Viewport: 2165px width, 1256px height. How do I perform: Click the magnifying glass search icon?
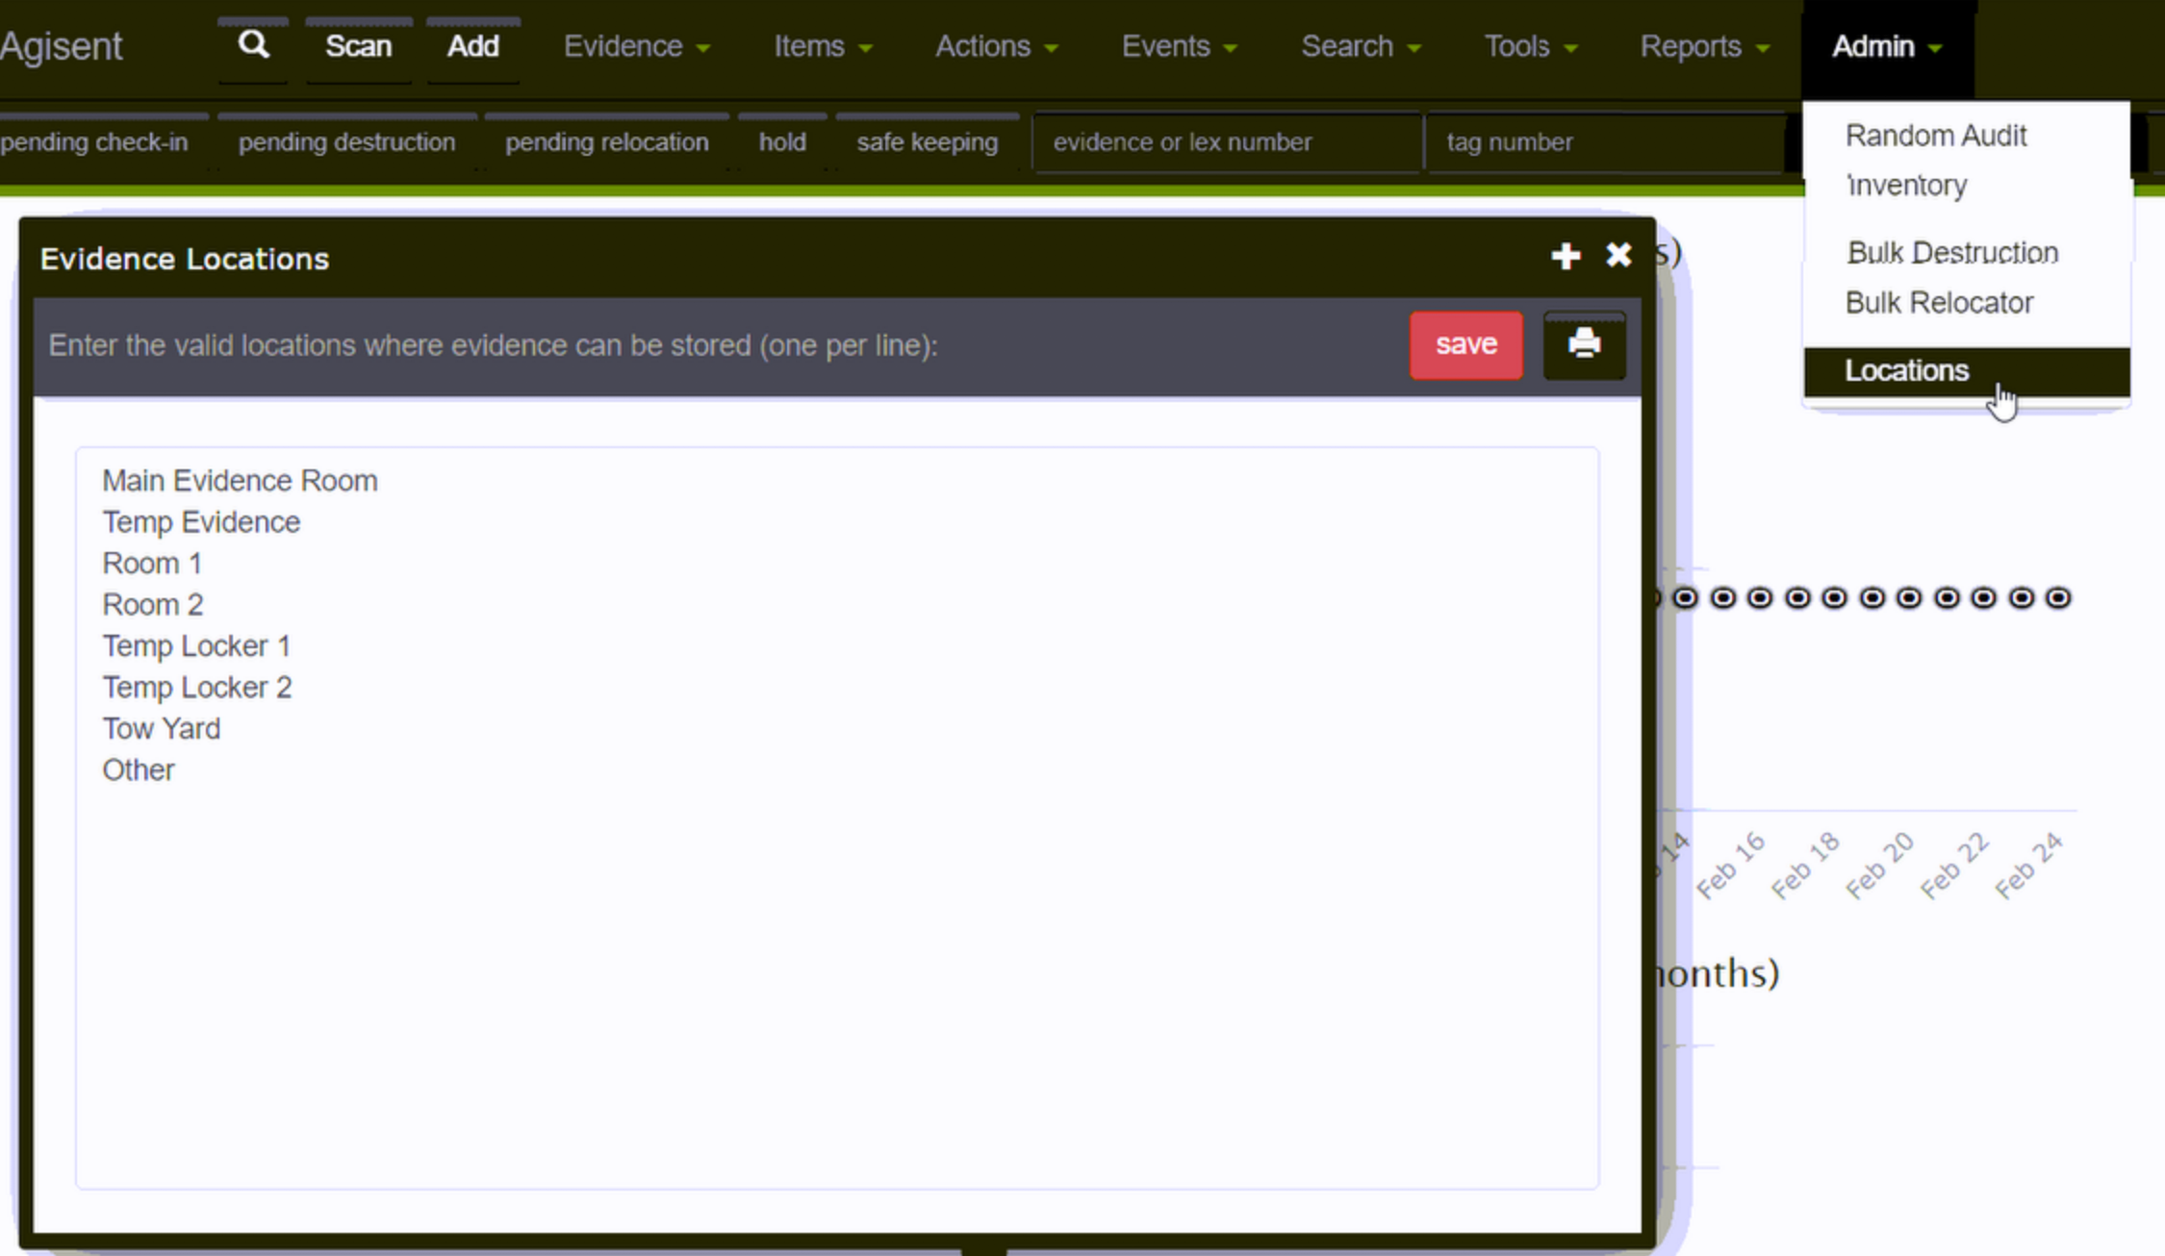tap(253, 45)
